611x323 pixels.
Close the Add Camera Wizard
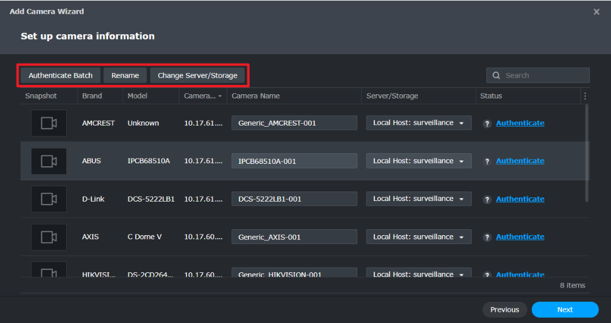[x=596, y=12]
